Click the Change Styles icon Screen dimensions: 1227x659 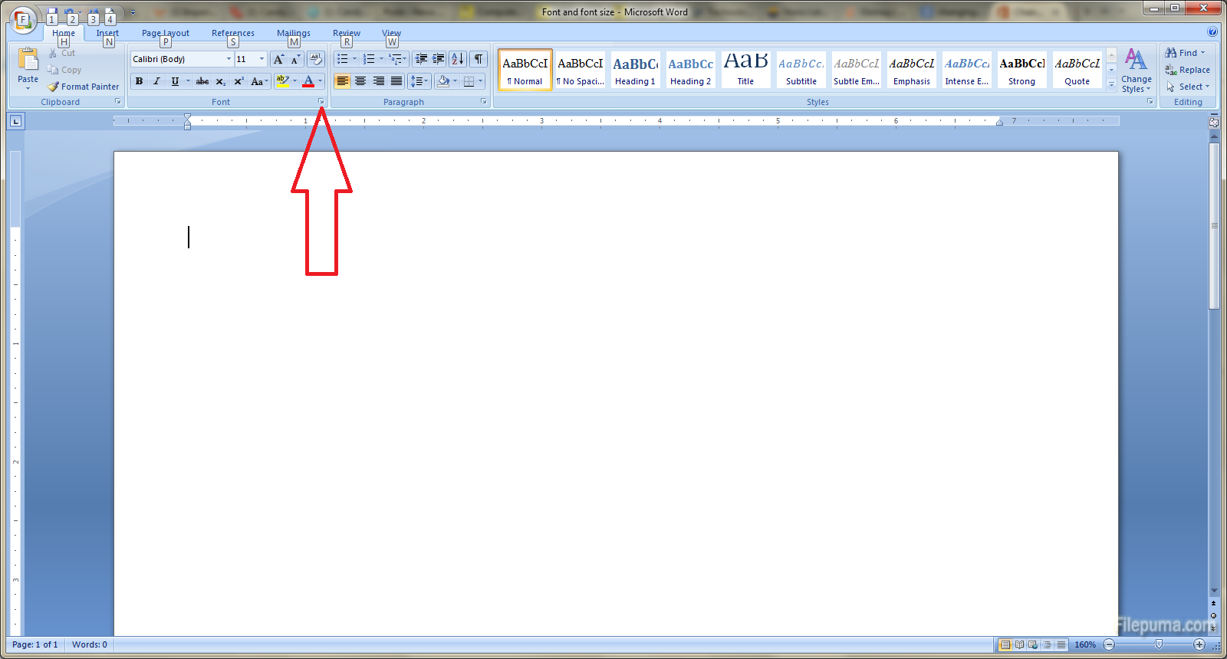(1137, 70)
